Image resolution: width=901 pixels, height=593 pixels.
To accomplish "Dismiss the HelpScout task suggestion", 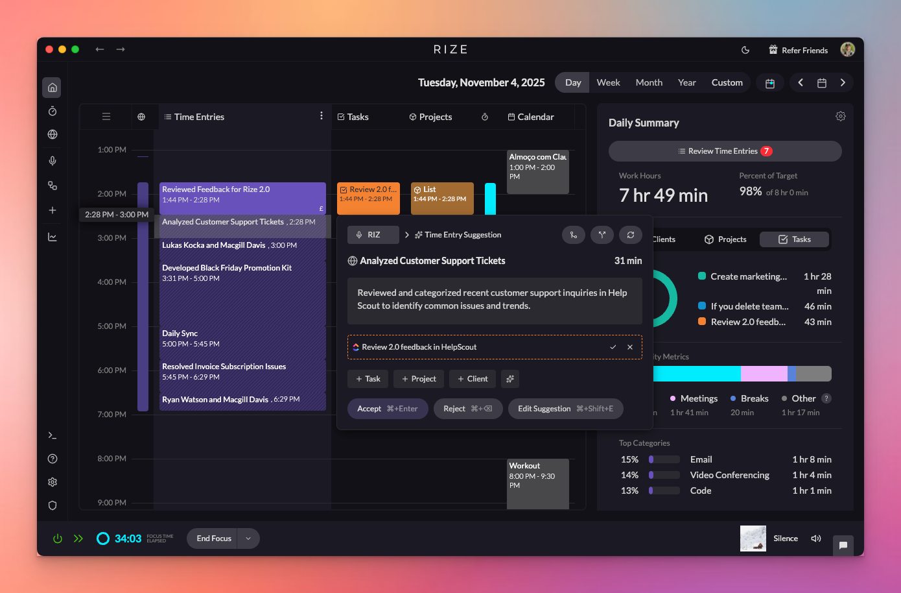I will [x=630, y=347].
